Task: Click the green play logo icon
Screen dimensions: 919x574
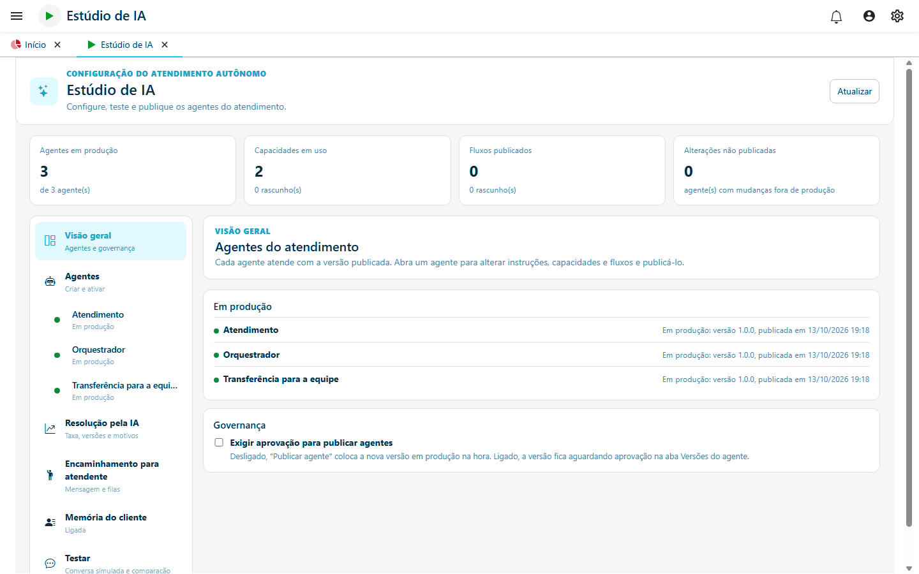Action: (49, 16)
